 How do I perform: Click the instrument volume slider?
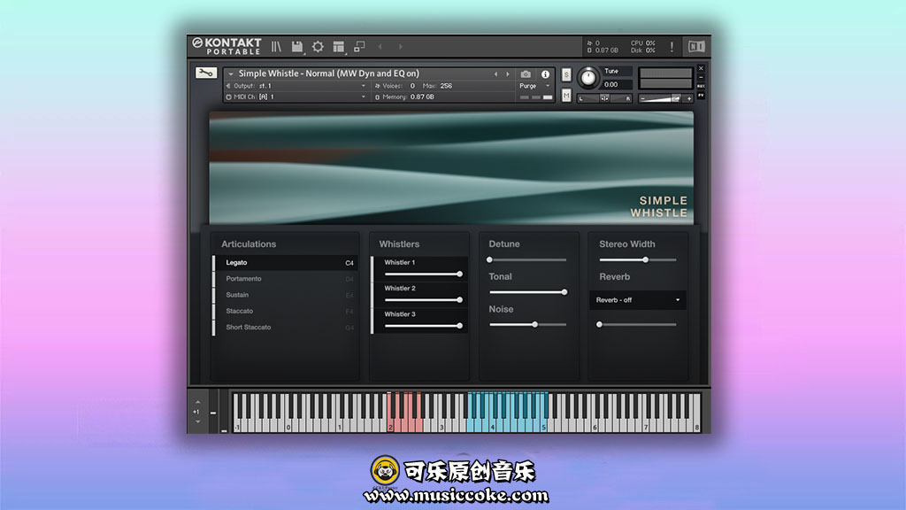pyautogui.click(x=665, y=99)
